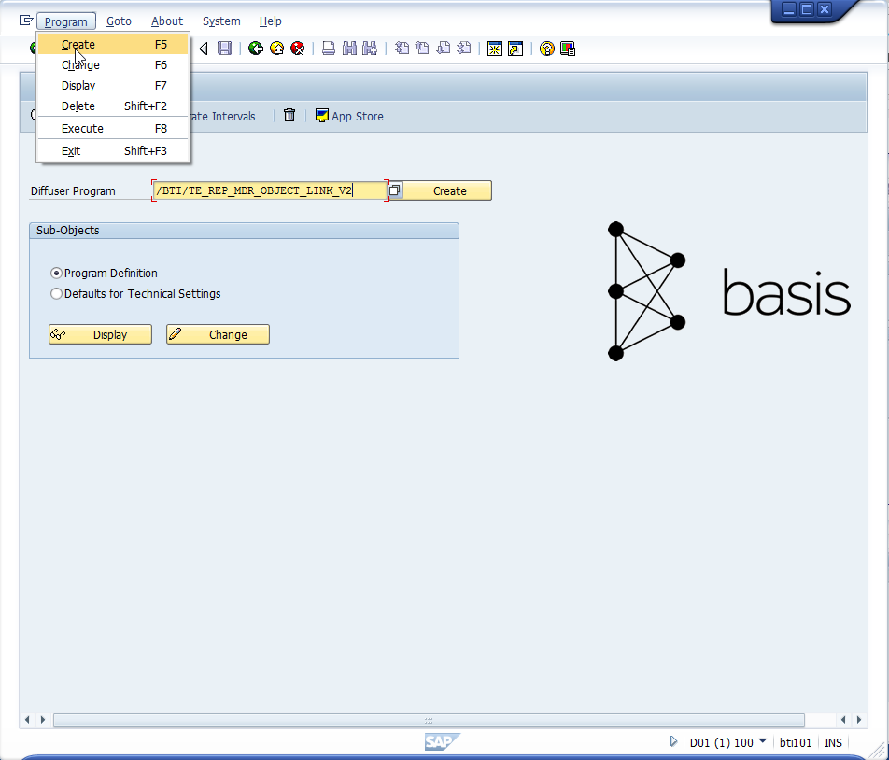
Task: Open the App Store toolbar item
Action: [349, 116]
